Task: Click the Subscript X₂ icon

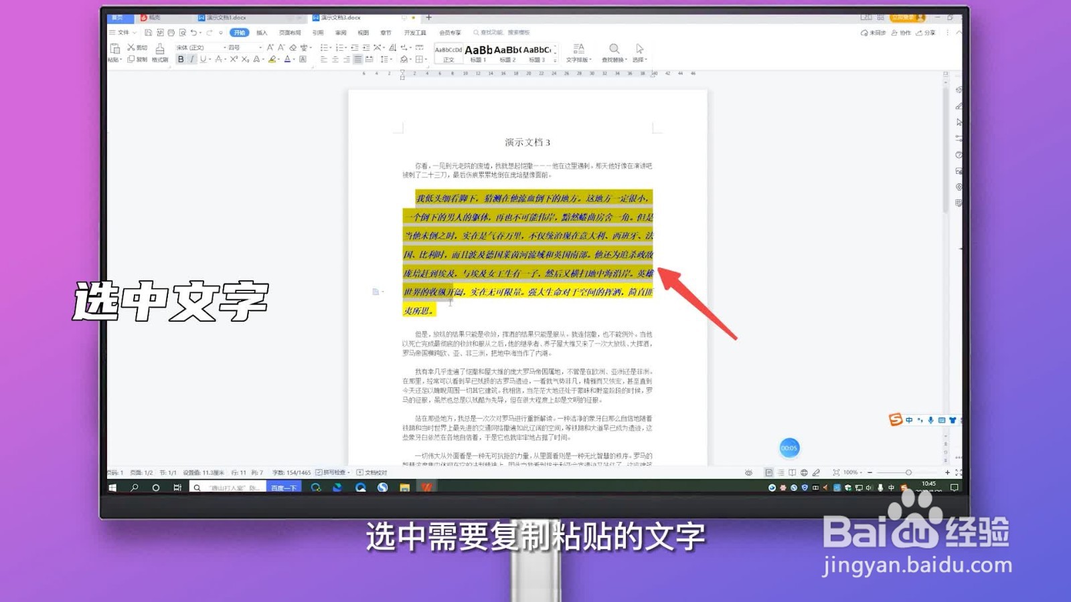Action: click(x=245, y=59)
